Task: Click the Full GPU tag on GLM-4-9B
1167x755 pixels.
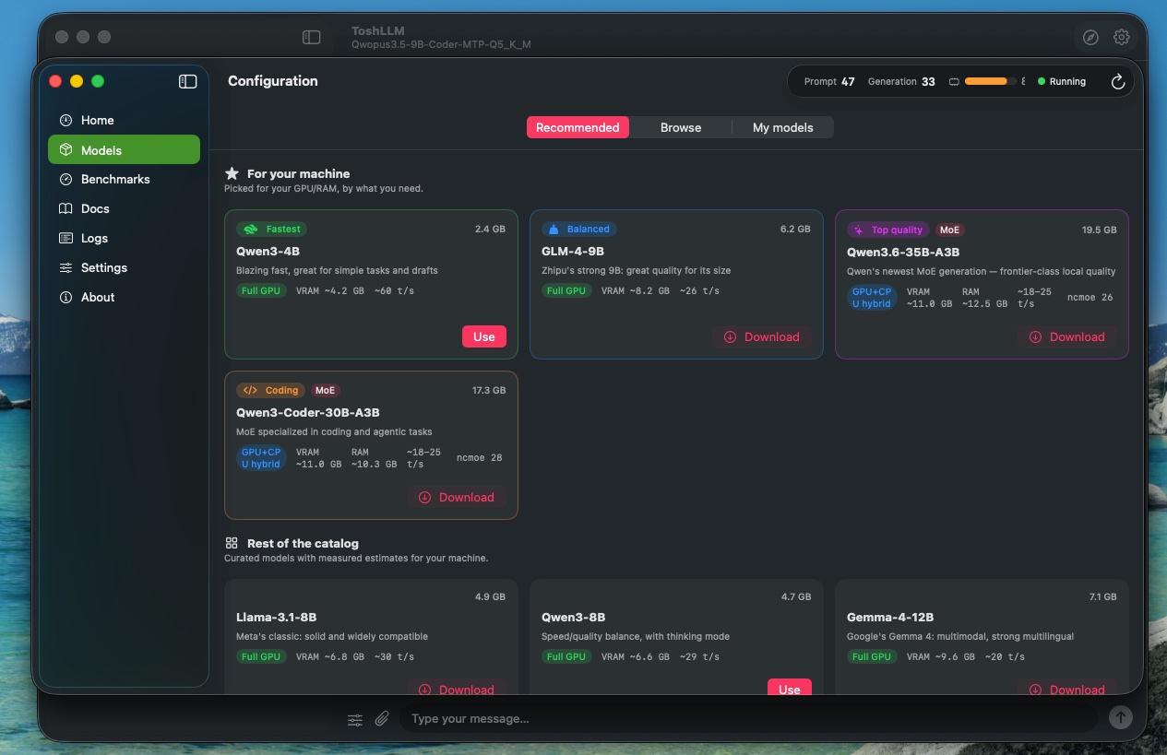Action: 566,290
